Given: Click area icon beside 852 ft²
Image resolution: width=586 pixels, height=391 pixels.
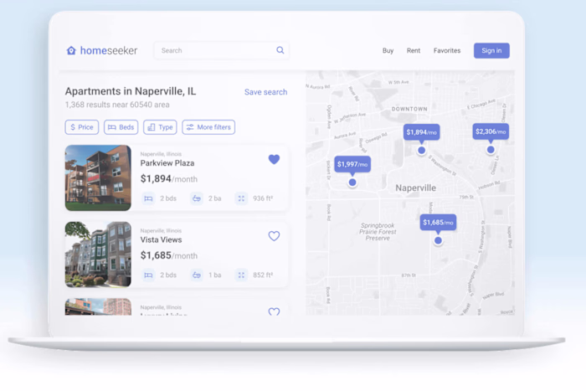Looking at the screenshot, I should 241,275.
